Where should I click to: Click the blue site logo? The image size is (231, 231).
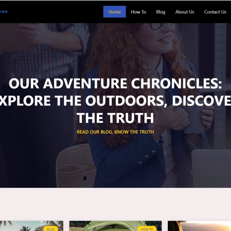(x=4, y=12)
